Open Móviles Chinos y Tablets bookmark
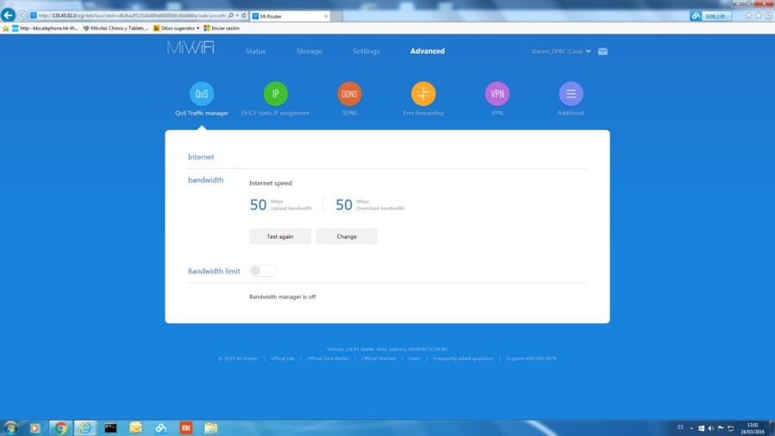This screenshot has width=775, height=436. click(116, 28)
